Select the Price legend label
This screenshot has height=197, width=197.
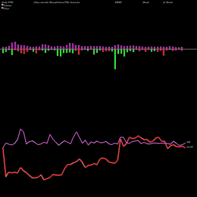[6, 9]
